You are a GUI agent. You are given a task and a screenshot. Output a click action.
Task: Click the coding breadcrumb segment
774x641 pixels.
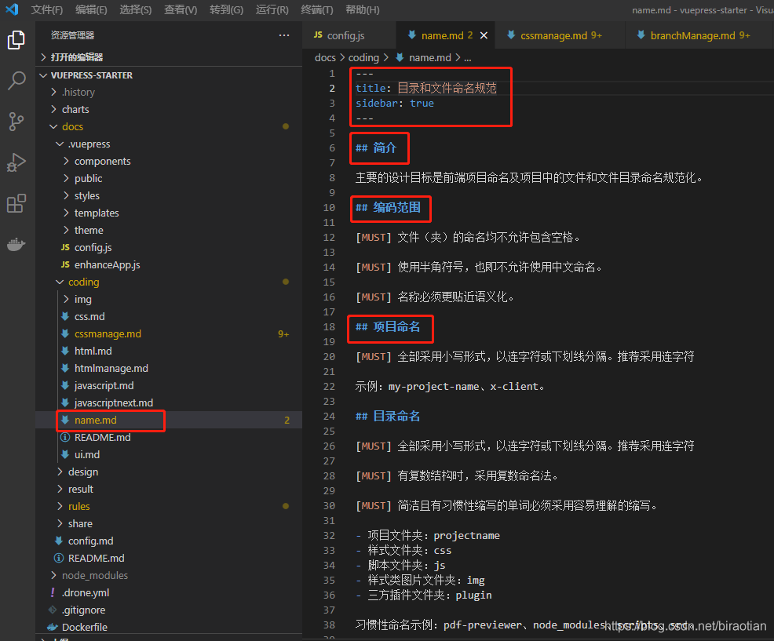[363, 58]
